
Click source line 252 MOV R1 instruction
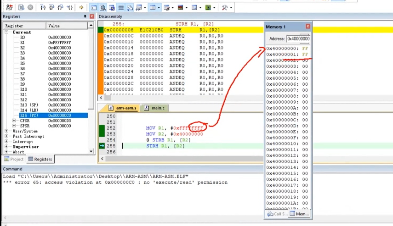[175, 128]
